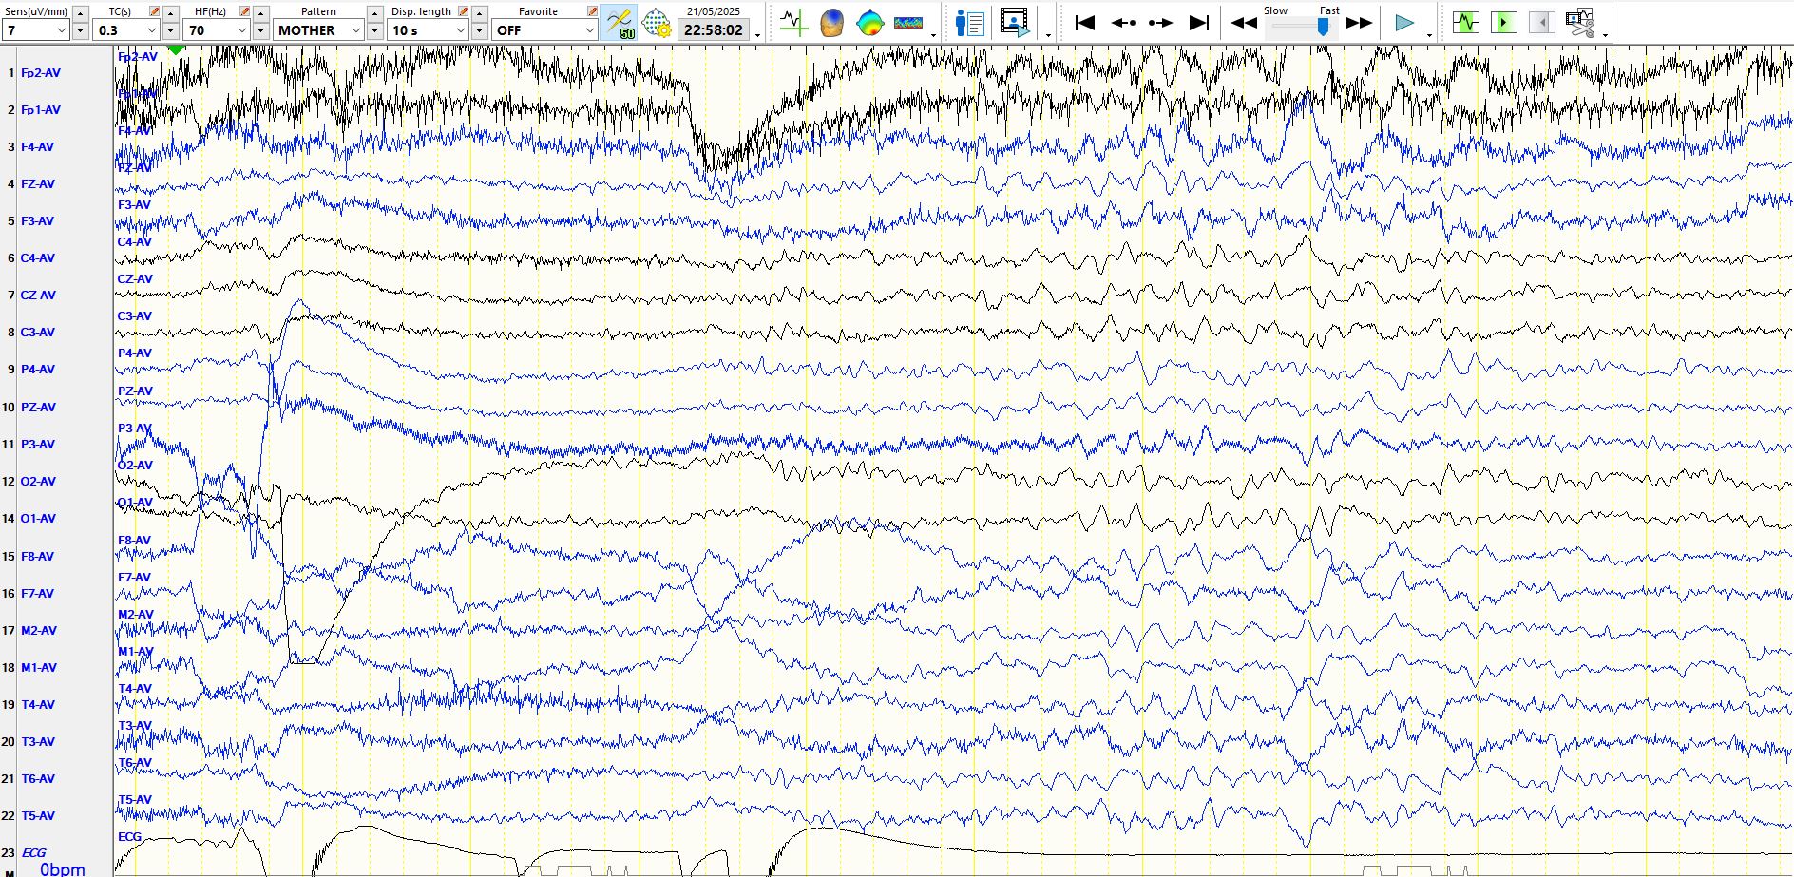Click the pencil edit icon beside Disp. length
This screenshot has height=877, width=1794.
463,11
